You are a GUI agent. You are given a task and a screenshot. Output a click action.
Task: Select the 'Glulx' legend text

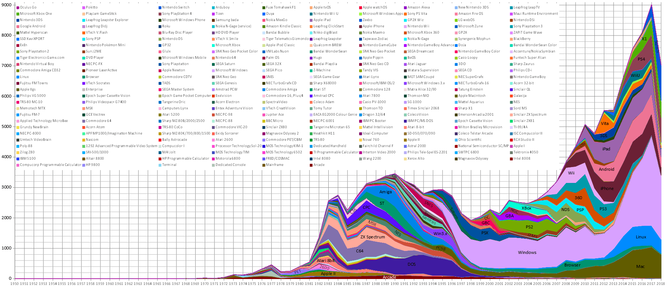tap(166, 51)
